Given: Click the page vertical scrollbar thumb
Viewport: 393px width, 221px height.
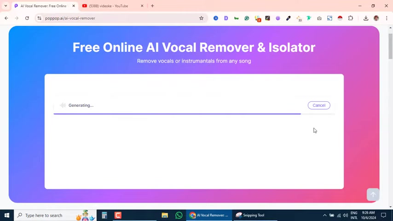Looking at the screenshot, I should tap(390, 46).
